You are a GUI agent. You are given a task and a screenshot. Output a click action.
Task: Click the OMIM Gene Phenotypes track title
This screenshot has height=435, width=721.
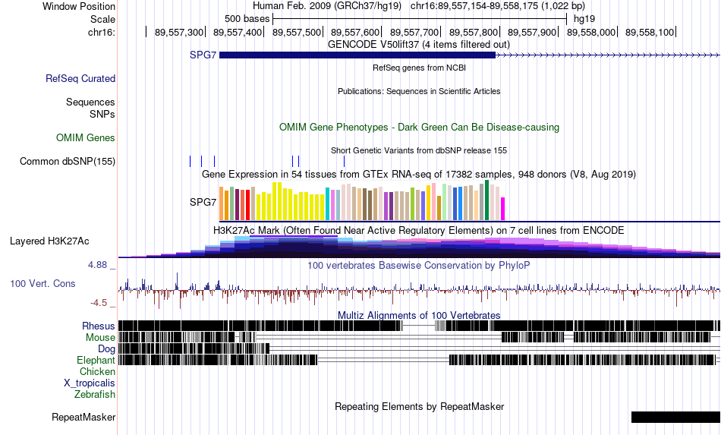tap(419, 128)
